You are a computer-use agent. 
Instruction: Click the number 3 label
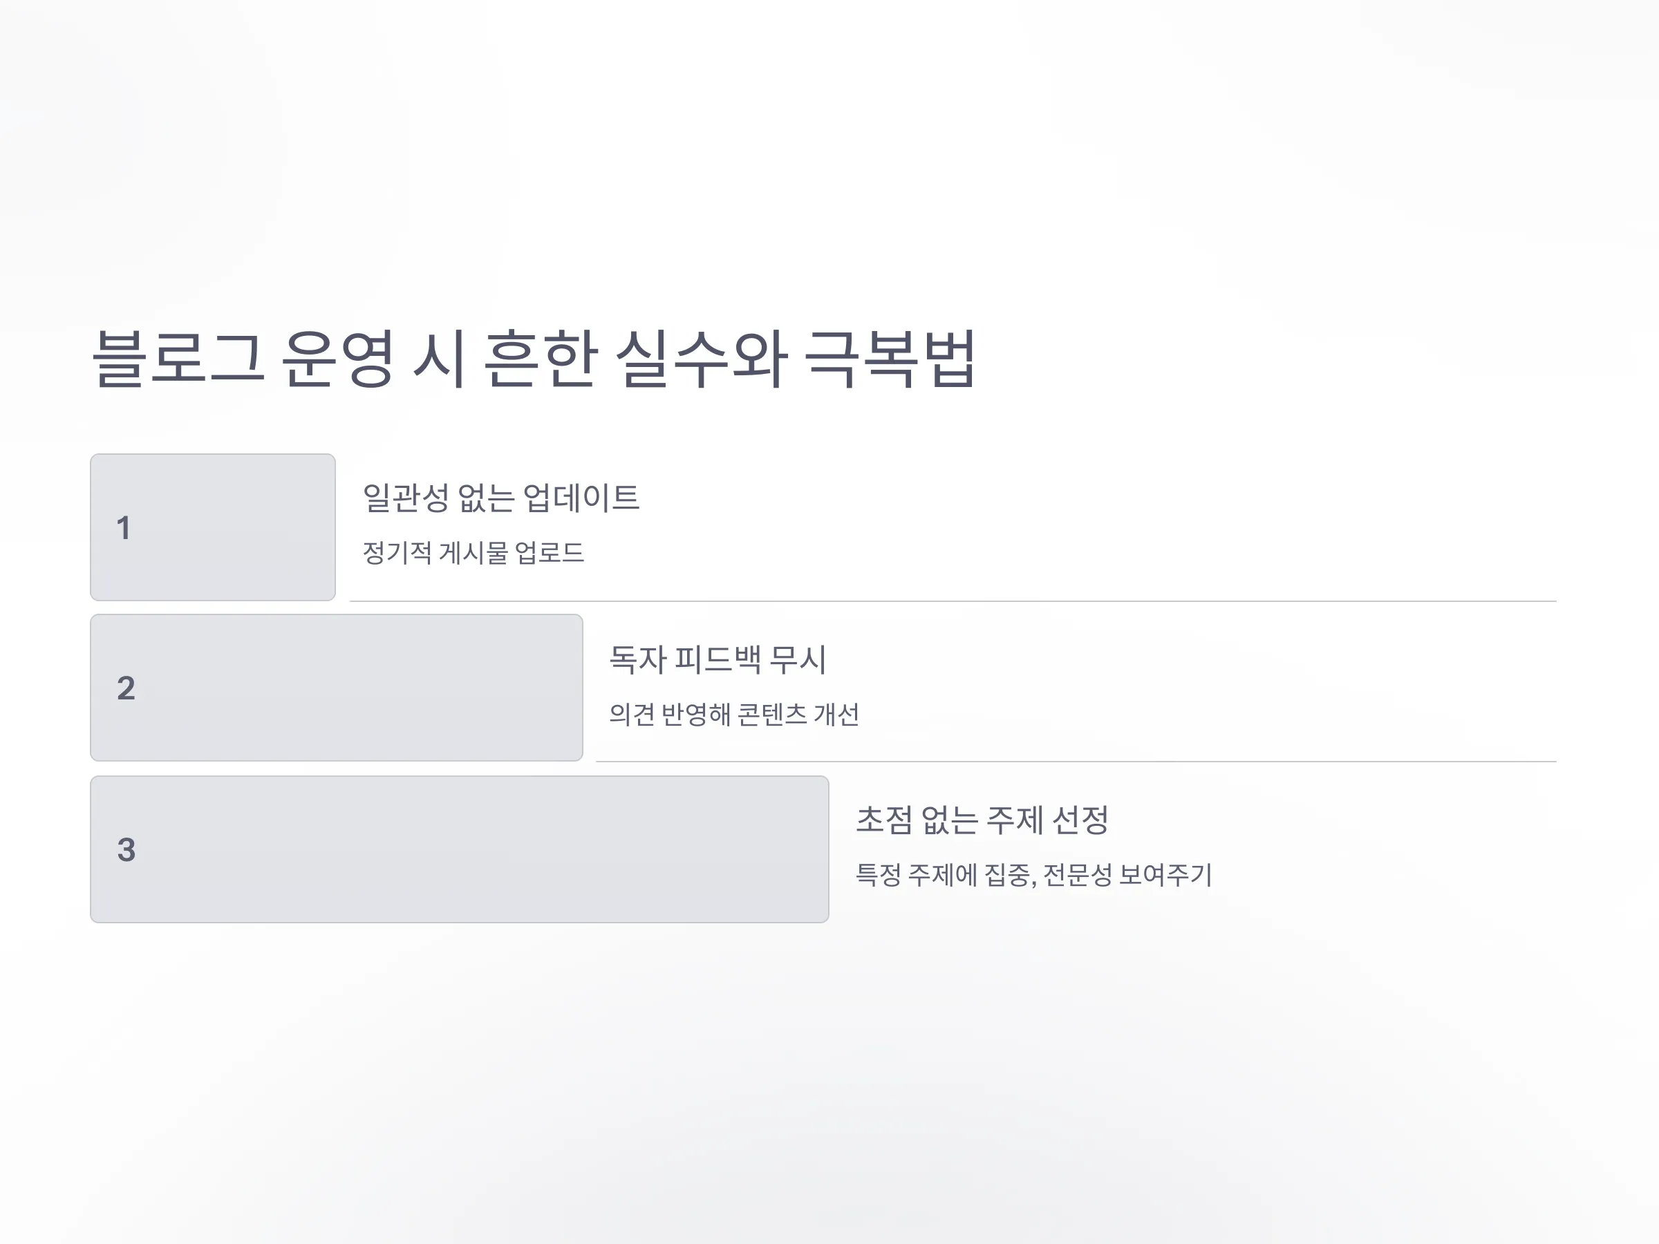[126, 849]
